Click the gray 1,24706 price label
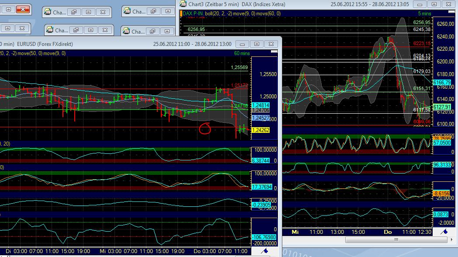This screenshot has width=458, height=257. coord(260,111)
